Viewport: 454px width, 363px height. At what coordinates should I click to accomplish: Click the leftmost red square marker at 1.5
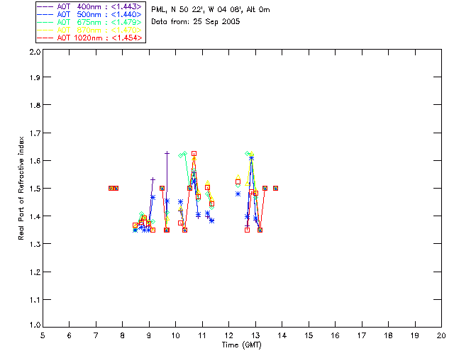(x=111, y=188)
